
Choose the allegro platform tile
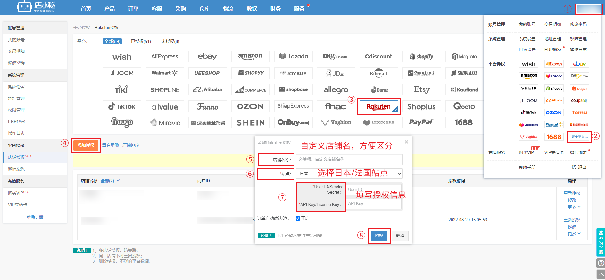pyautogui.click(x=336, y=90)
